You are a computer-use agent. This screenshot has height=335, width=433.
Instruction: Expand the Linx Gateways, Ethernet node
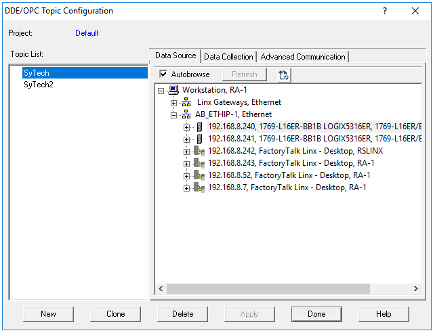[x=173, y=103]
